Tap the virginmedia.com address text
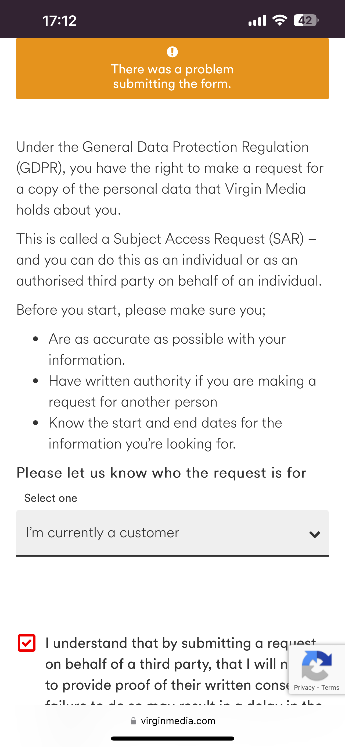Viewport: 345px width, 747px height. click(178, 721)
